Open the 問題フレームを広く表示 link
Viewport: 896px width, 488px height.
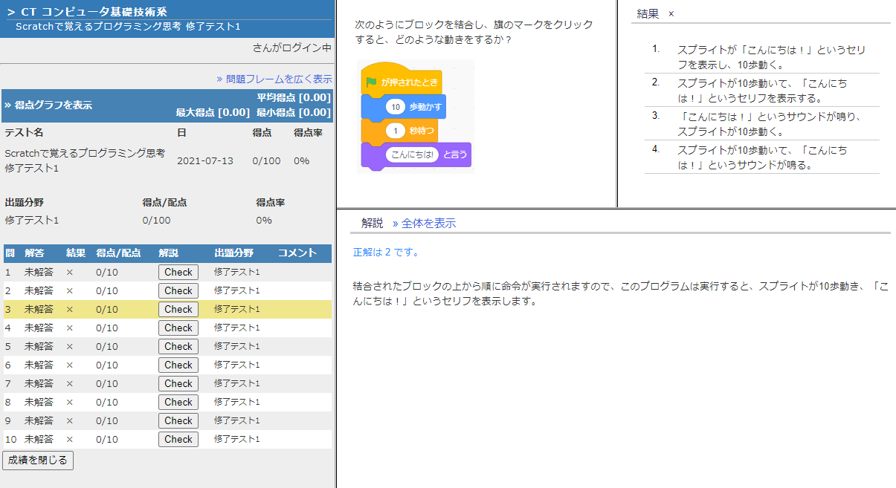tap(274, 79)
